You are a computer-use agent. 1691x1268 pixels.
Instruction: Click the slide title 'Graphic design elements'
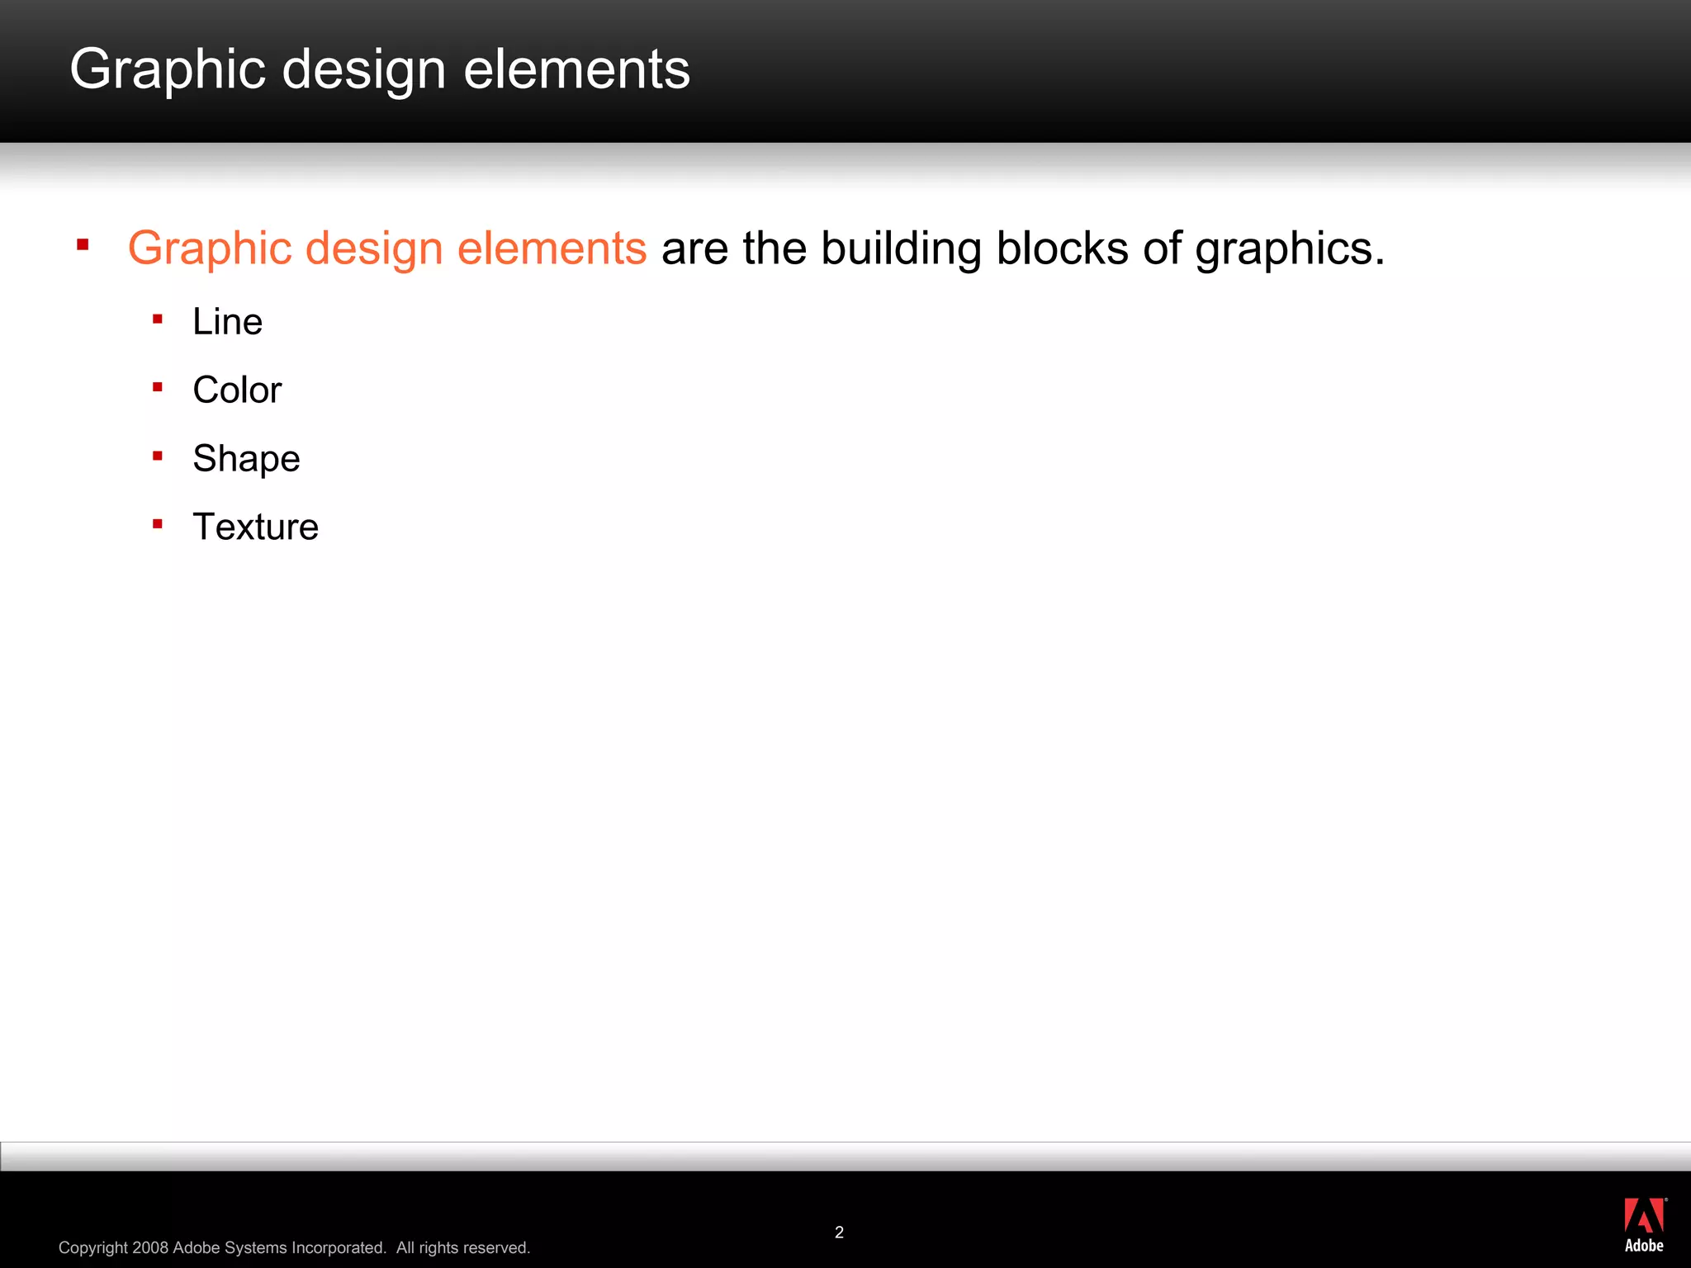click(380, 69)
